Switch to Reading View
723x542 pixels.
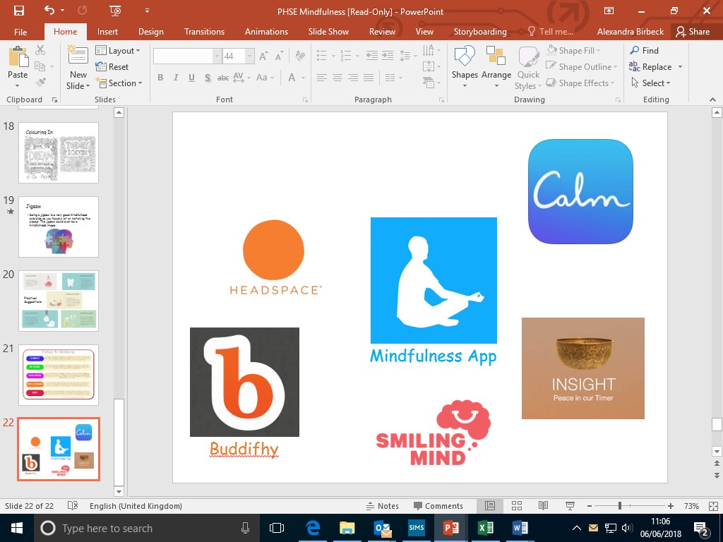coord(543,505)
